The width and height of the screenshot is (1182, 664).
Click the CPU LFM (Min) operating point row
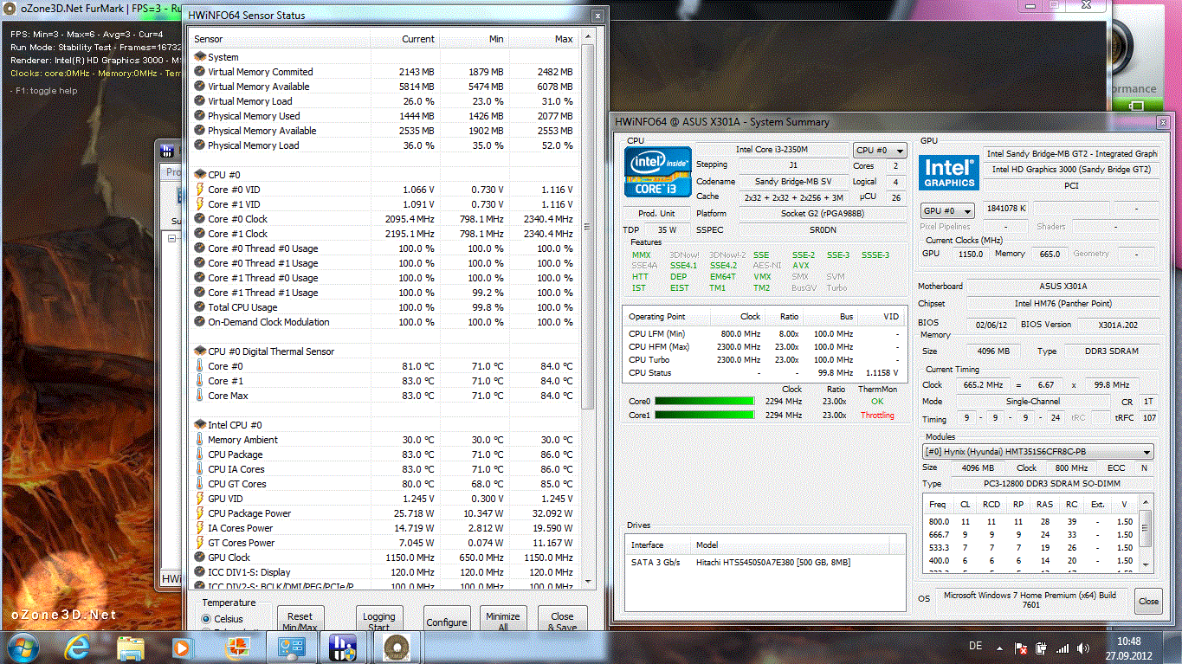[765, 333]
